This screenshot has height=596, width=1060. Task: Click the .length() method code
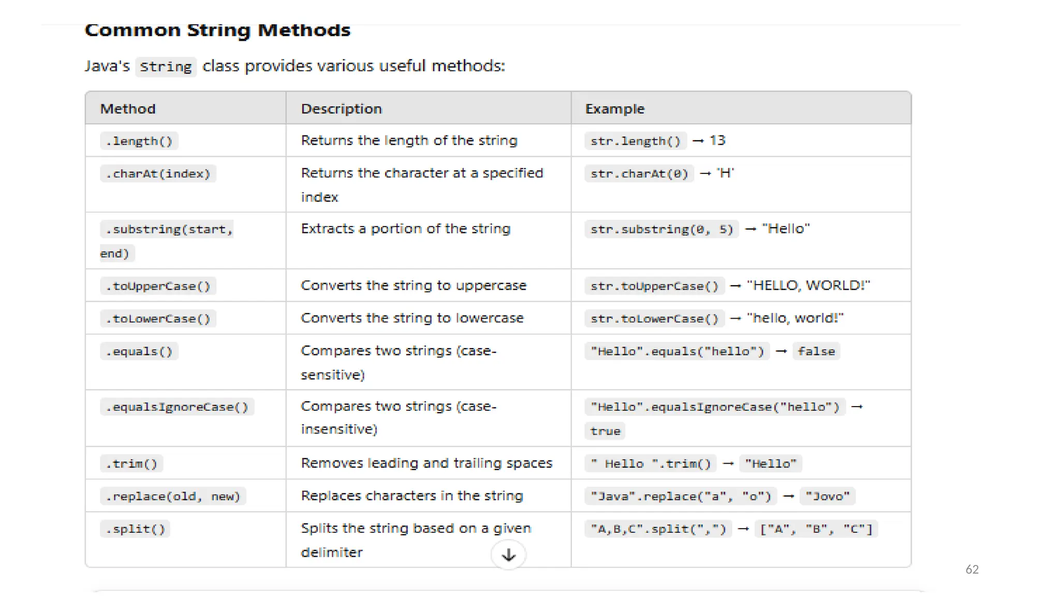tap(139, 141)
